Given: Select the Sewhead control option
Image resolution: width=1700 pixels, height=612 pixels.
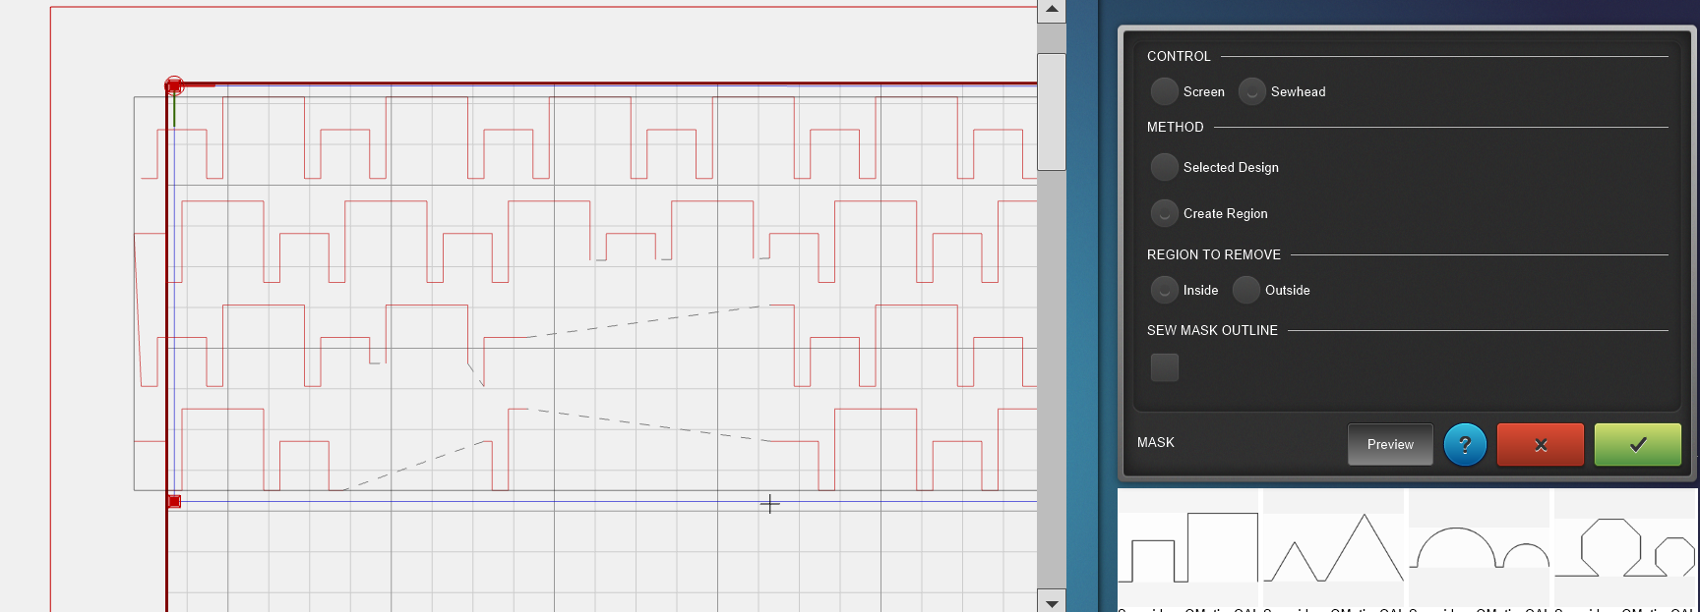Looking at the screenshot, I should click(x=1252, y=91).
